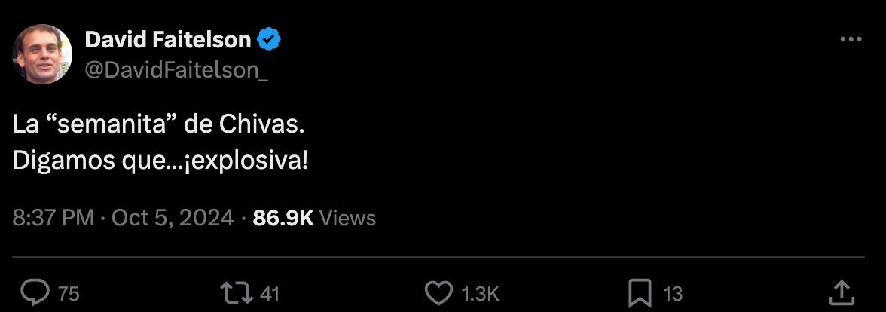The width and height of the screenshot is (886, 312).
Task: Click the "Digamos que...¡explosiva!" line
Action: click(160, 161)
